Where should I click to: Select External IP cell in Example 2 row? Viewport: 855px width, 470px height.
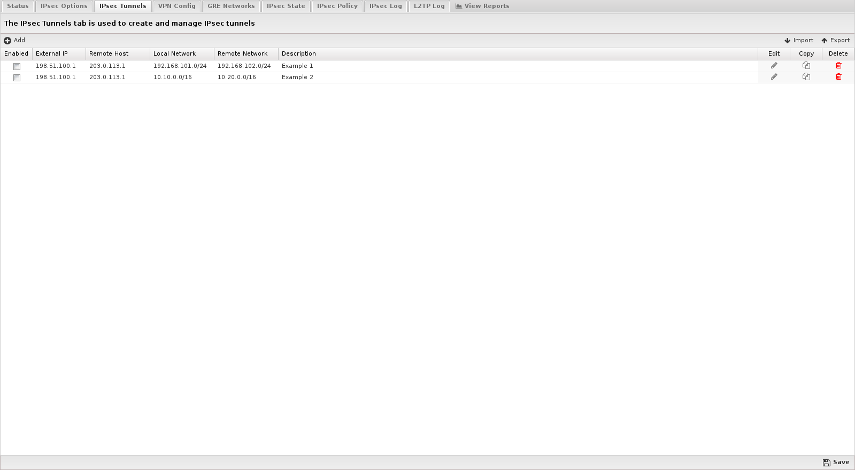point(59,78)
